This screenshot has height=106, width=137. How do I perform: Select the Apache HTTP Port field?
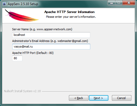pyautogui.click(x=17, y=58)
